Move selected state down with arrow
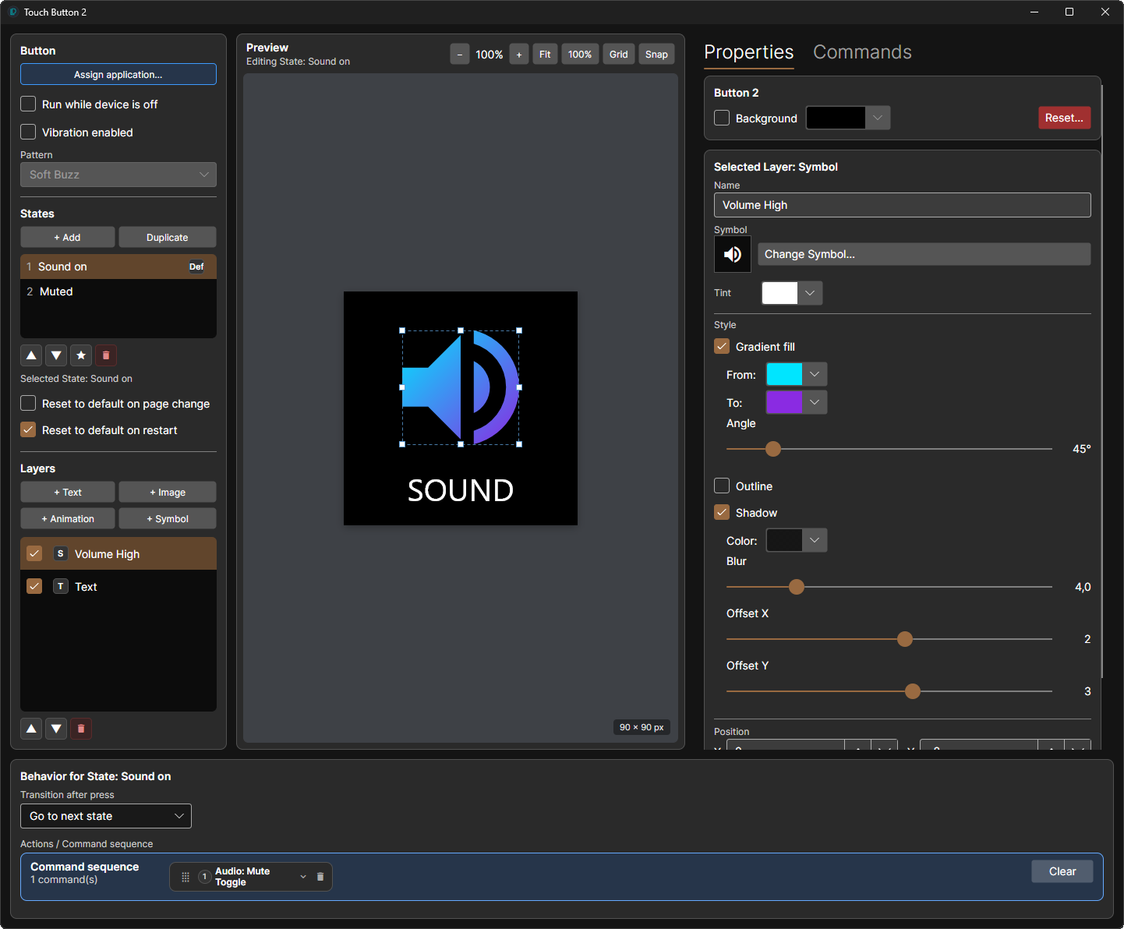 coord(56,355)
